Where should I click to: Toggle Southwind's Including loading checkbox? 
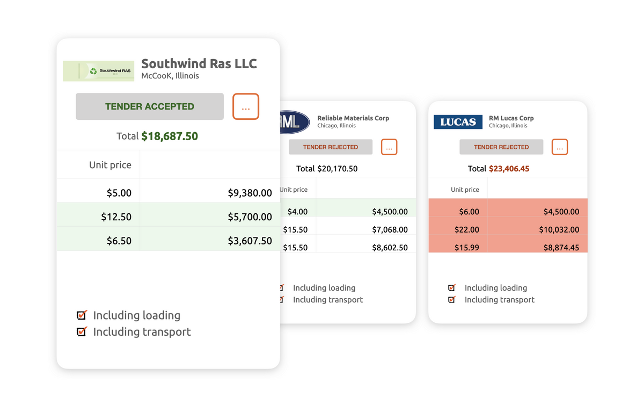[82, 315]
